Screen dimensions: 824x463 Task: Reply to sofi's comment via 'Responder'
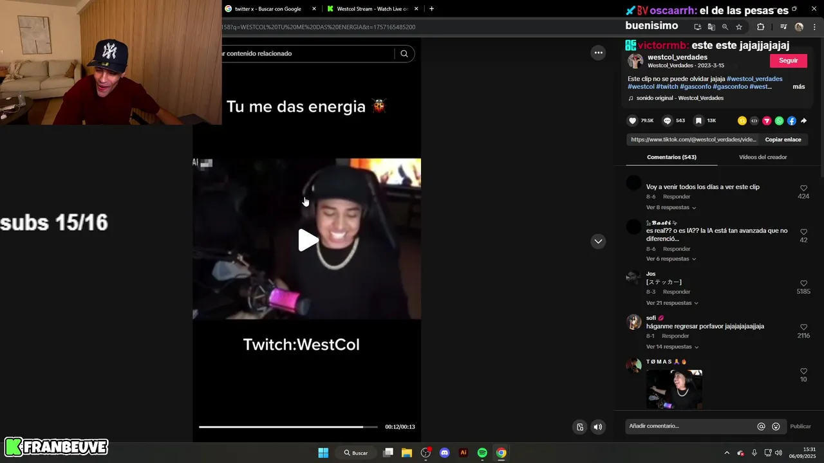point(675,336)
